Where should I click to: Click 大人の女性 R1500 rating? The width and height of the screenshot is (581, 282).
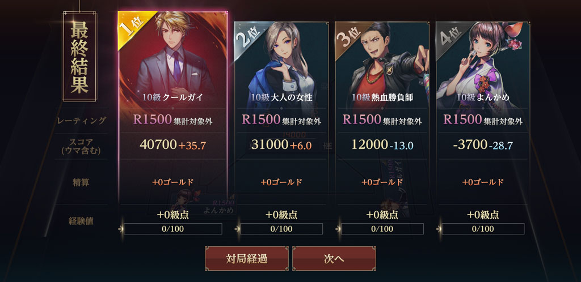[261, 119]
